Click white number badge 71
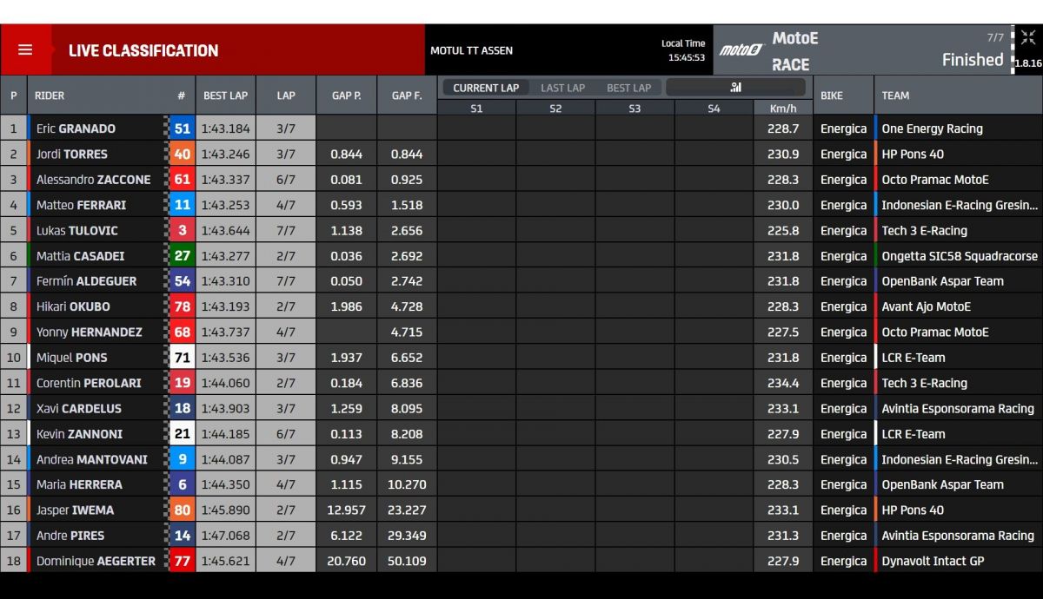Image resolution: width=1043 pixels, height=599 pixels. coord(182,358)
